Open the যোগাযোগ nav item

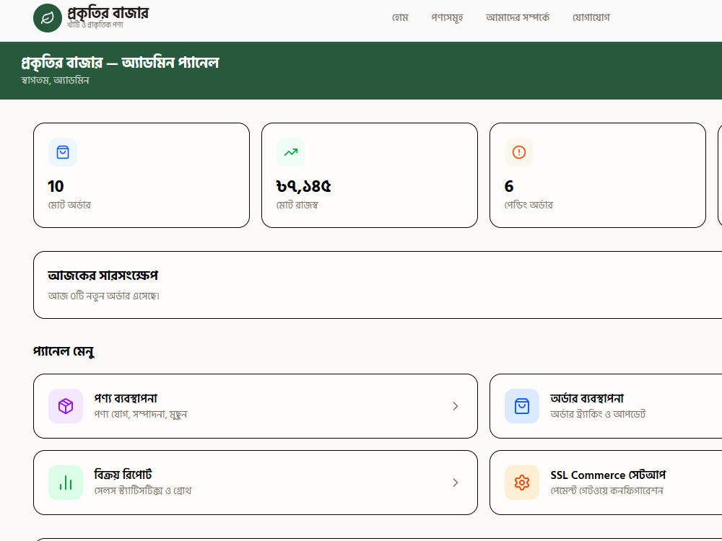click(591, 17)
